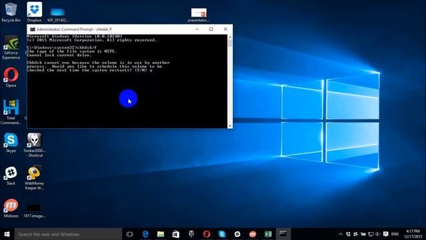Open the Skype desktop shortcut
Image resolution: width=426 pixels, height=240 pixels.
click(11, 143)
